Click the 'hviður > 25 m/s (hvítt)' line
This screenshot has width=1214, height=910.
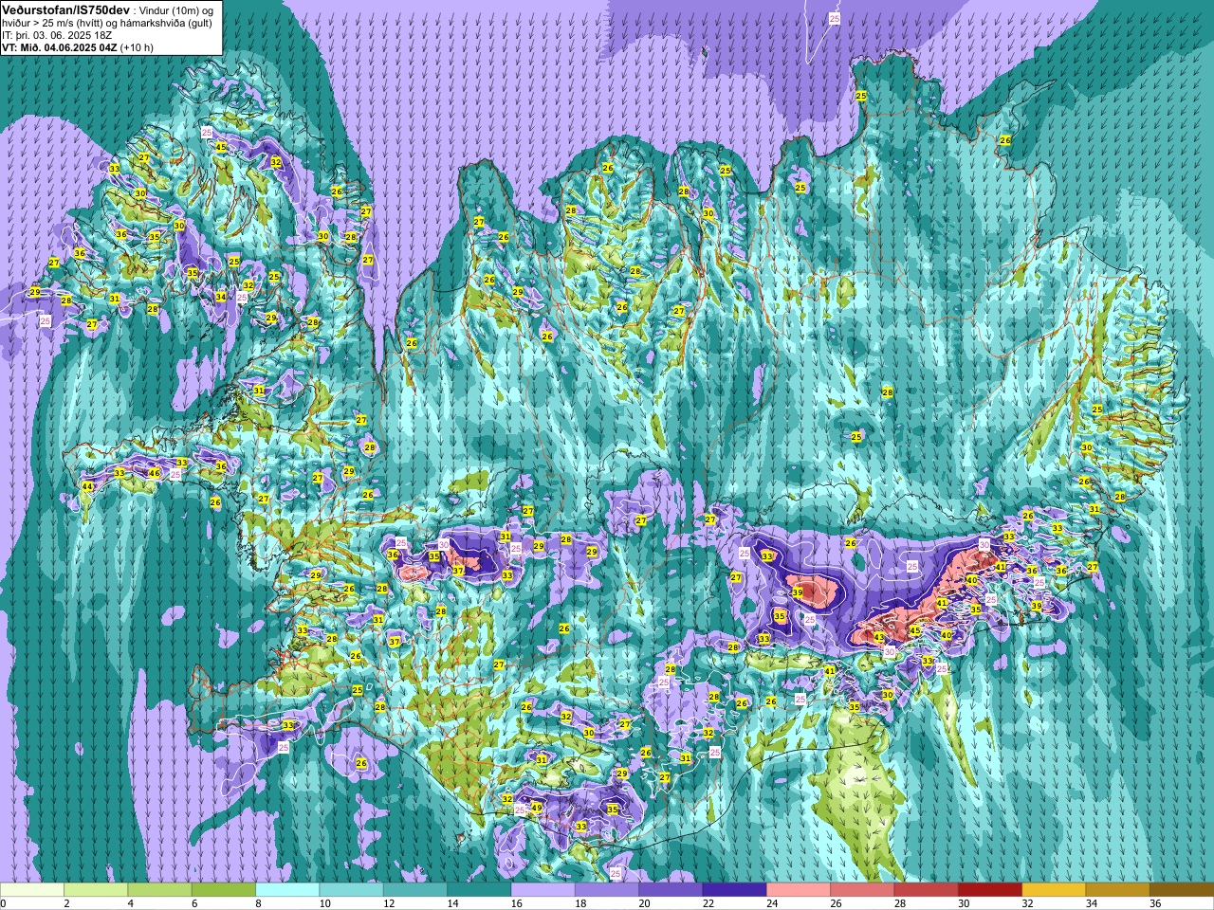54,23
